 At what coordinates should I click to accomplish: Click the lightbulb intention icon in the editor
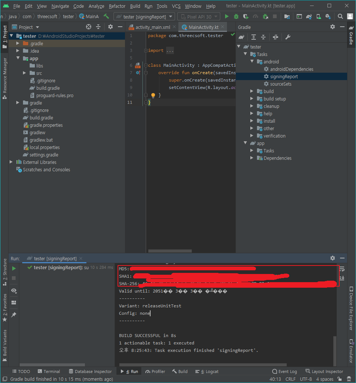(153, 95)
